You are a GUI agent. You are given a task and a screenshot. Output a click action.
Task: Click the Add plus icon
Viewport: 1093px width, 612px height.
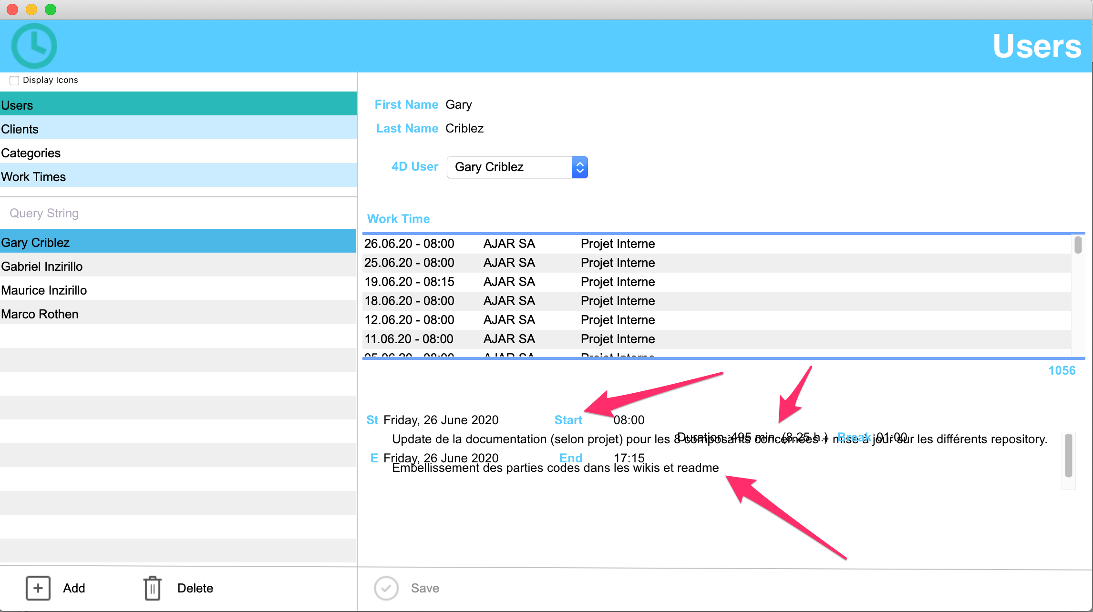[x=38, y=588]
